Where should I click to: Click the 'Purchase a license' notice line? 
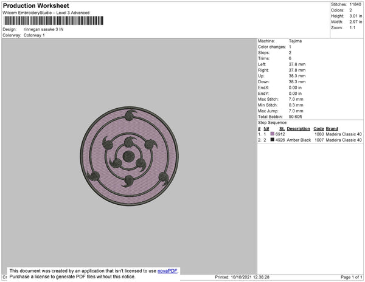(72, 277)
